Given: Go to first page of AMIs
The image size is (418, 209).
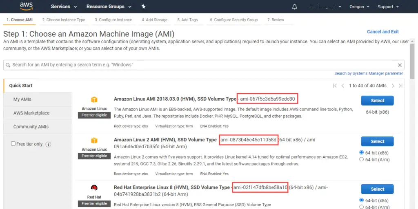Looking at the screenshot, I should coord(335,86).
